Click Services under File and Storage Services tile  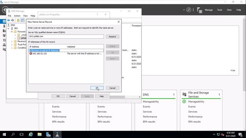pos(193,112)
